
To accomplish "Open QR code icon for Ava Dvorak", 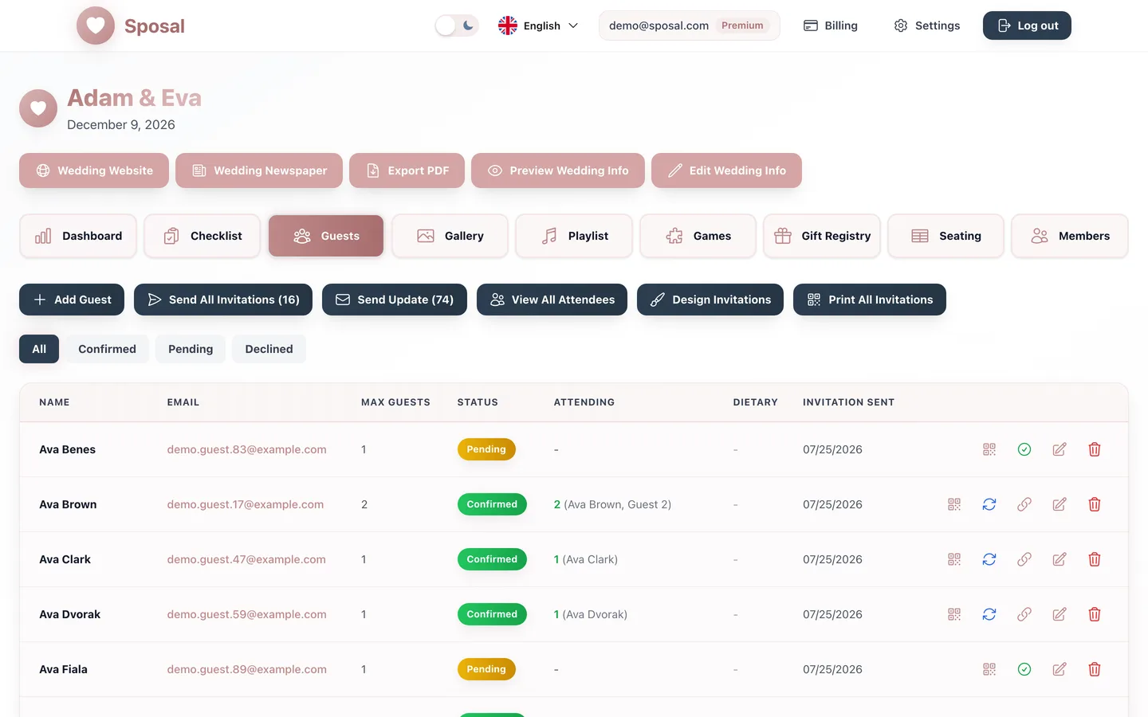I will pos(954,614).
